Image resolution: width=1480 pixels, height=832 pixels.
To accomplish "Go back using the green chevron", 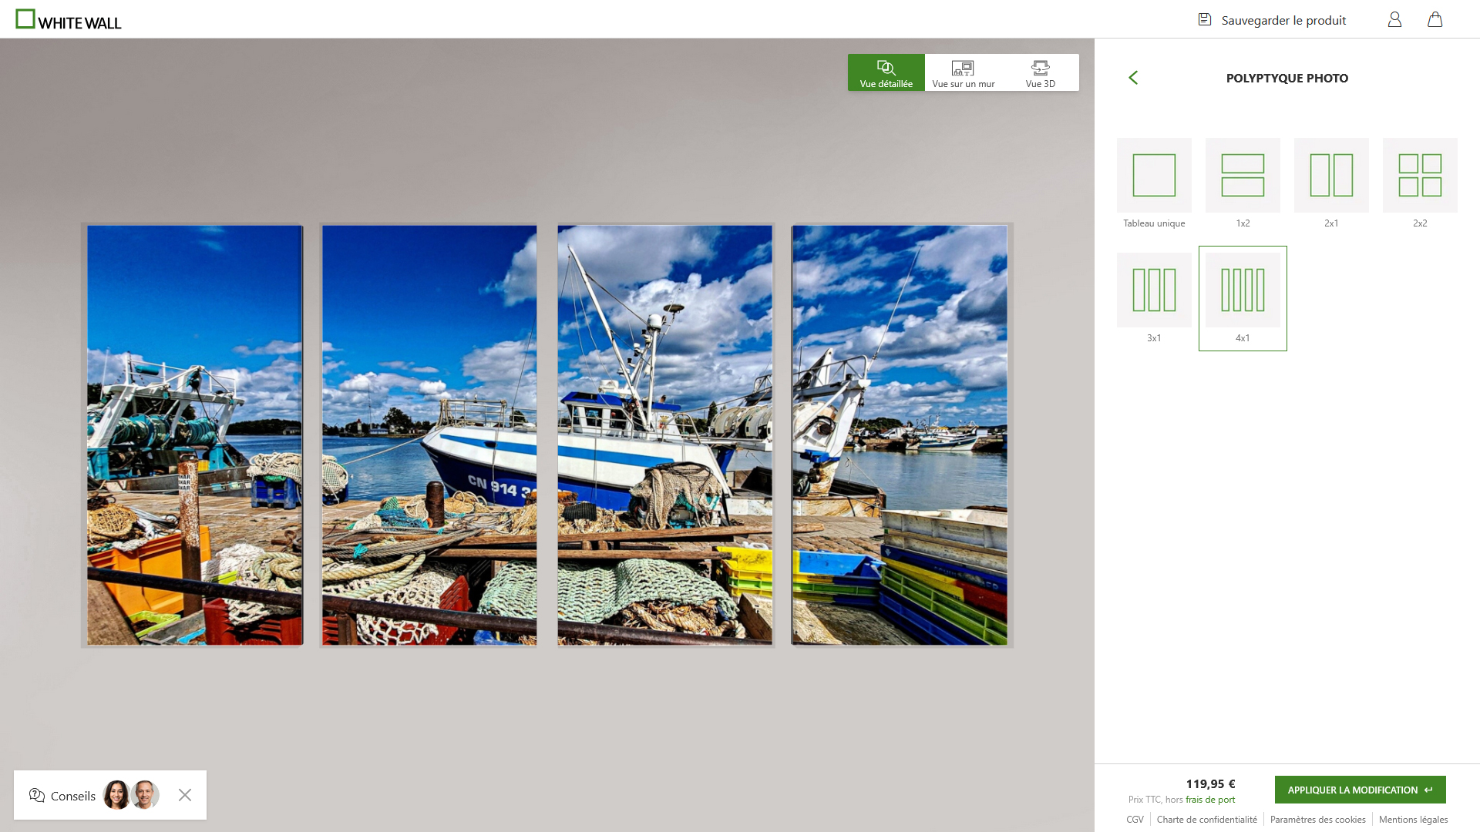I will click(1133, 78).
